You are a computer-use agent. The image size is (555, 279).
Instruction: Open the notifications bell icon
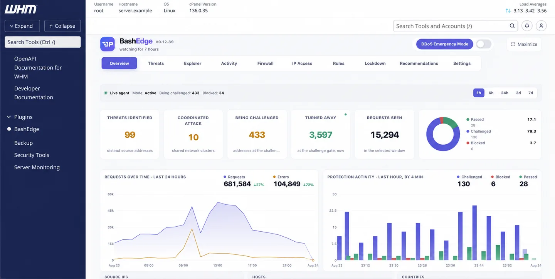527,26
